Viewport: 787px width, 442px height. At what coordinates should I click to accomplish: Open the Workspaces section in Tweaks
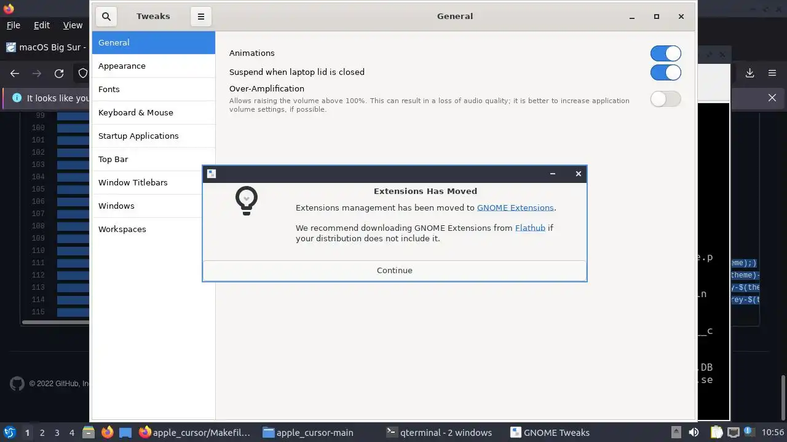point(154,229)
